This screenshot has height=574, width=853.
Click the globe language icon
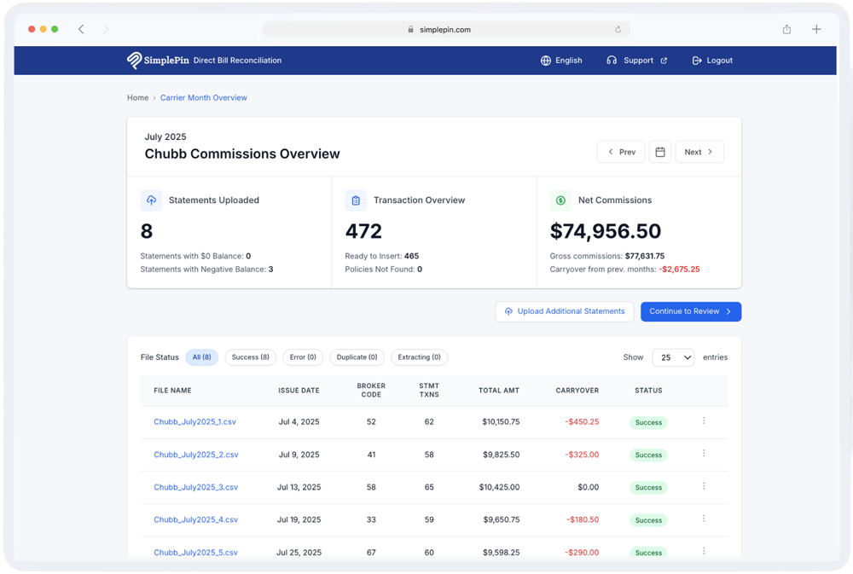(x=546, y=61)
